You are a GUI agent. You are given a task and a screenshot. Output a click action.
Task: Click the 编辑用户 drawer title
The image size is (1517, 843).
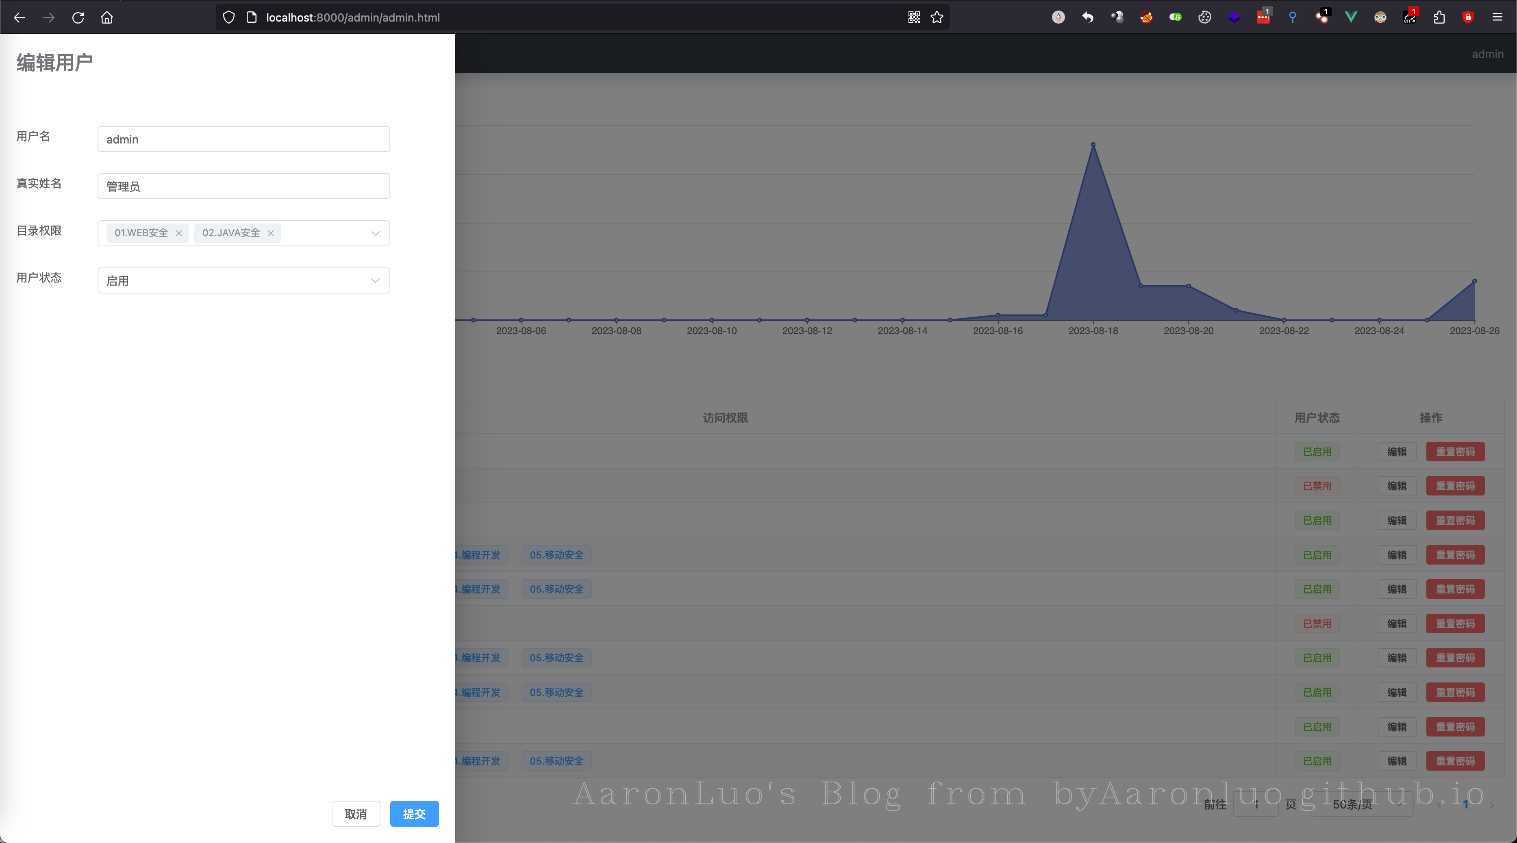[x=54, y=63]
